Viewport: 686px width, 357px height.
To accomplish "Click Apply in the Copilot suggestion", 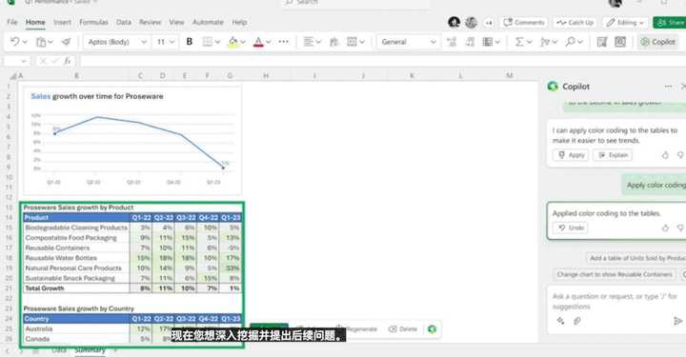I will coord(572,155).
